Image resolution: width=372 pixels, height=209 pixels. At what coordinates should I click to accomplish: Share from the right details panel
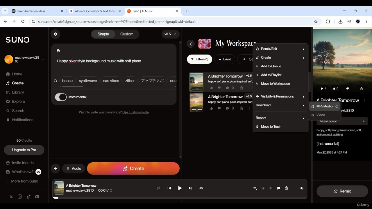click(362, 89)
